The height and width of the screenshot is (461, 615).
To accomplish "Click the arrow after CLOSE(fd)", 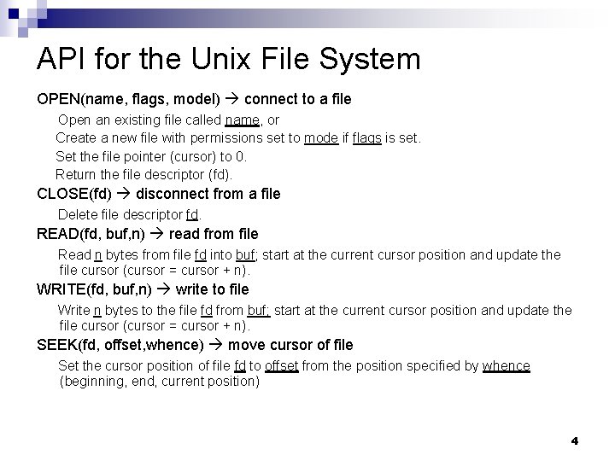I will (x=124, y=193).
